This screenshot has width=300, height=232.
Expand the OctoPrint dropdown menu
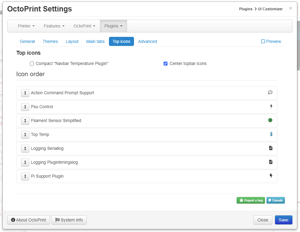point(85,26)
